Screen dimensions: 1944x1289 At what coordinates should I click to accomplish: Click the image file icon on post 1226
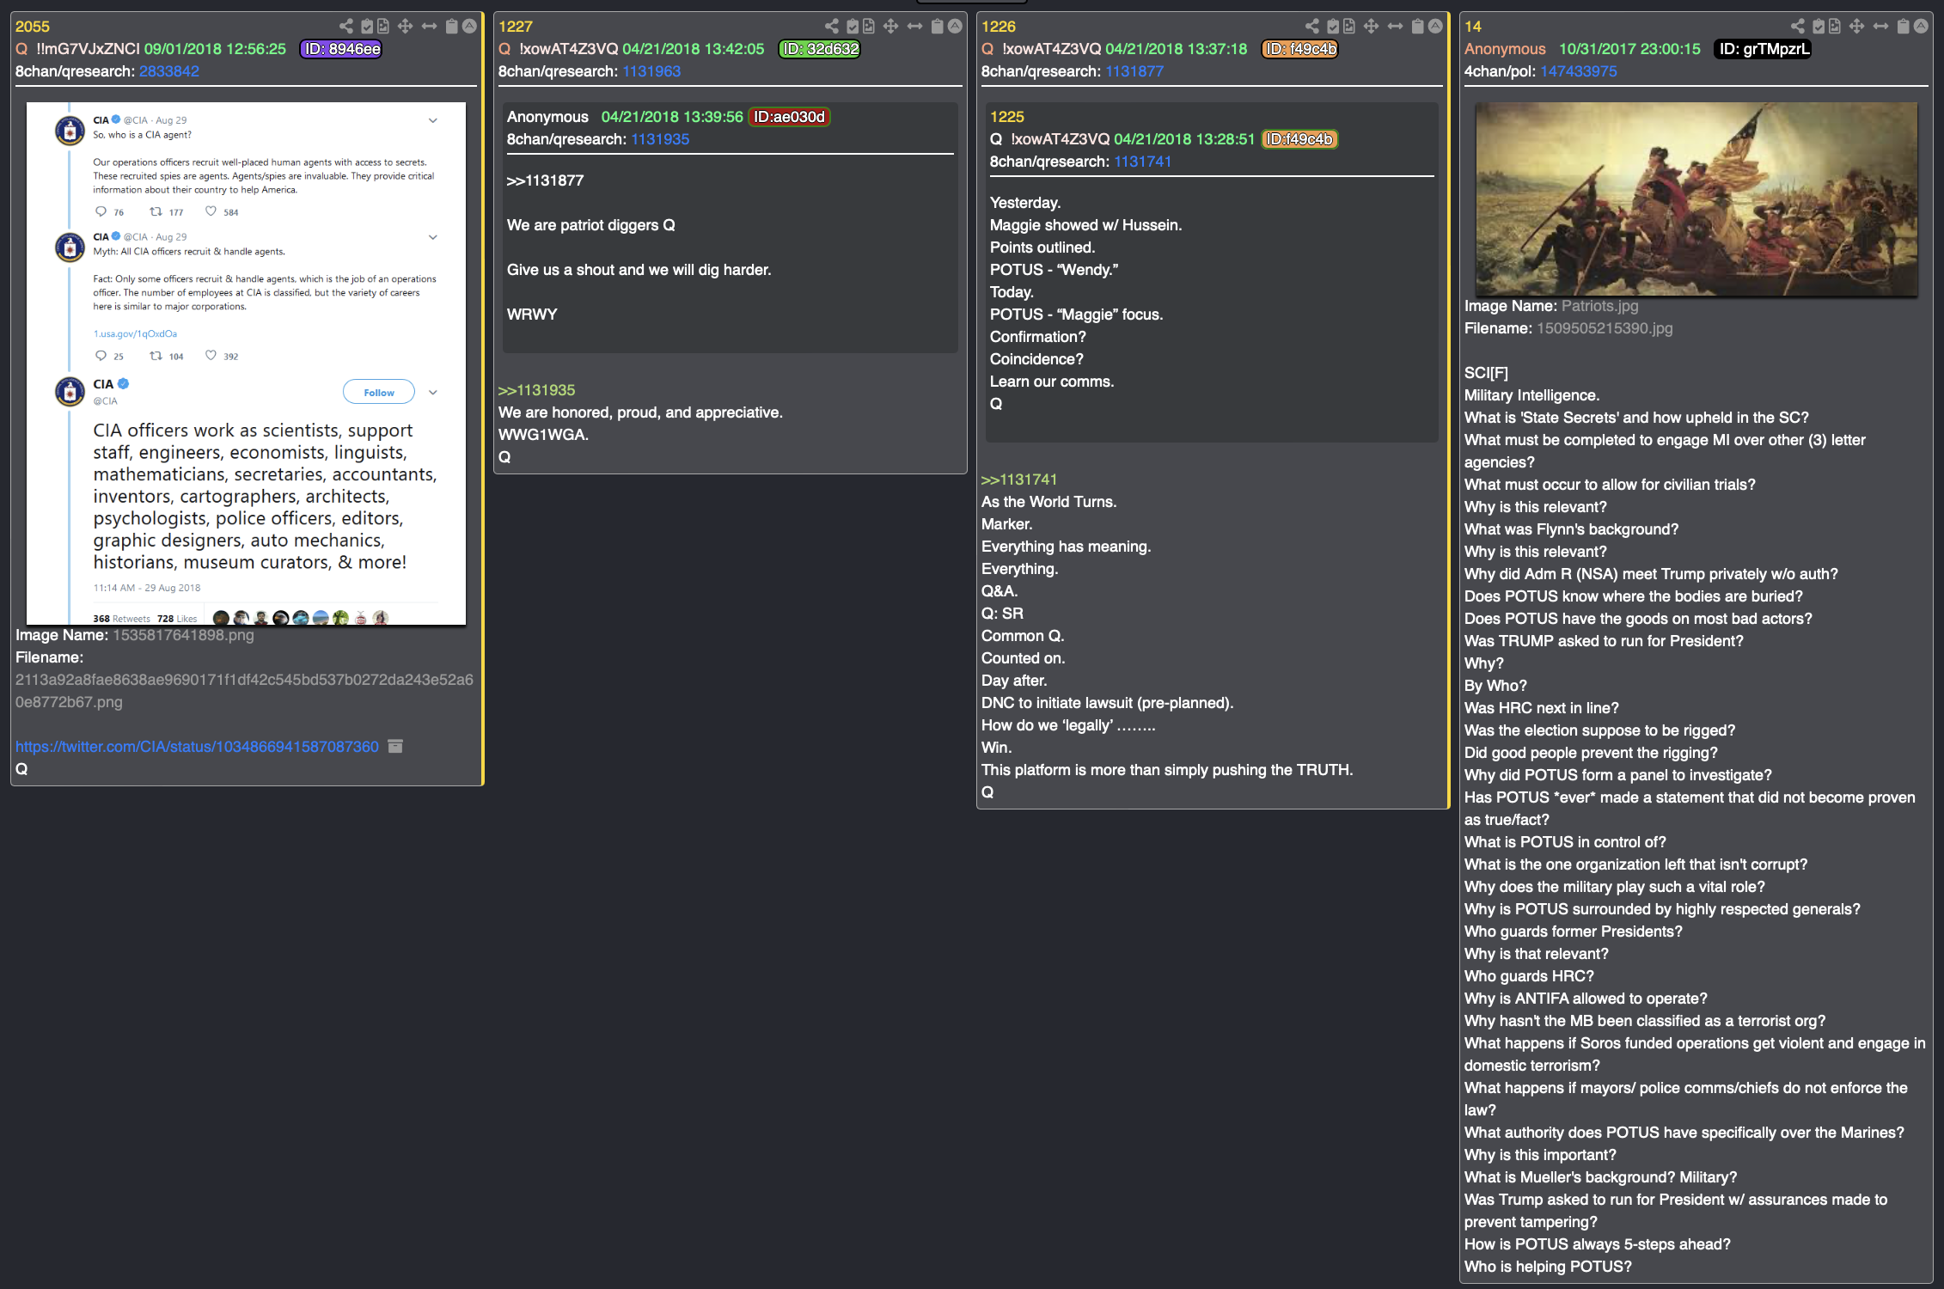[x=1349, y=27]
